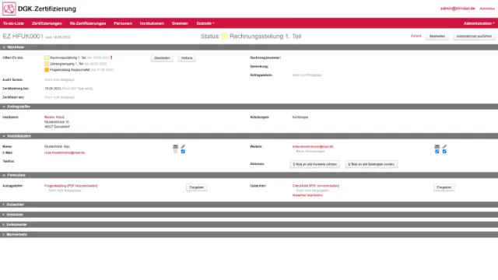
Task: Open the Administration dropdown menu
Action: click(479, 23)
